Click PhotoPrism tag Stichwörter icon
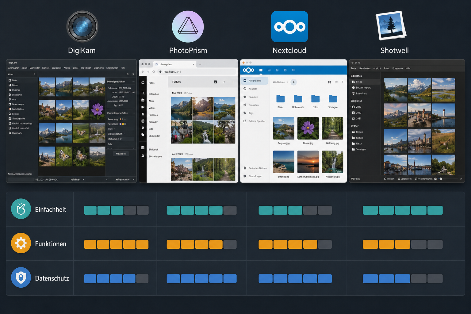The width and height of the screenshot is (471, 314). tap(143, 135)
